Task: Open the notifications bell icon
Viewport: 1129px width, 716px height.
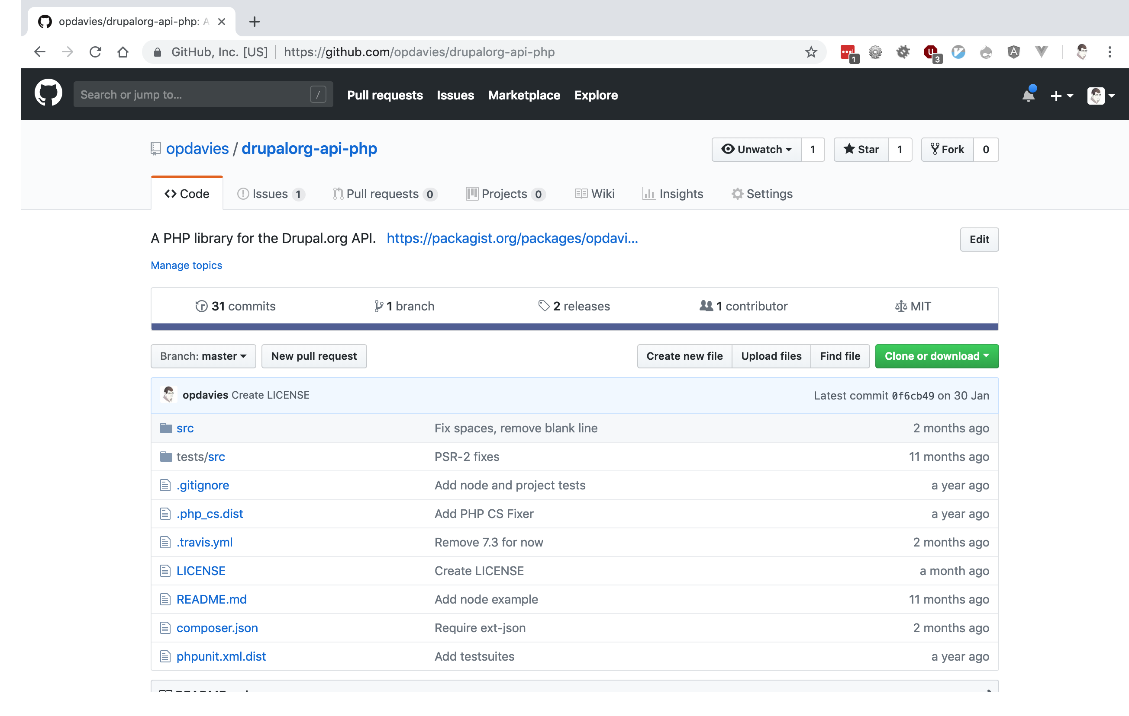Action: (x=1028, y=95)
